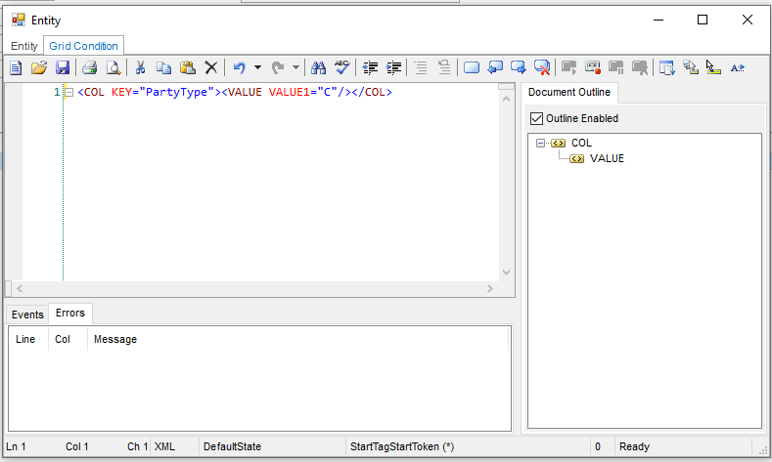772x462 pixels.
Task: Click the Pause macro recording icon
Action: click(x=615, y=67)
